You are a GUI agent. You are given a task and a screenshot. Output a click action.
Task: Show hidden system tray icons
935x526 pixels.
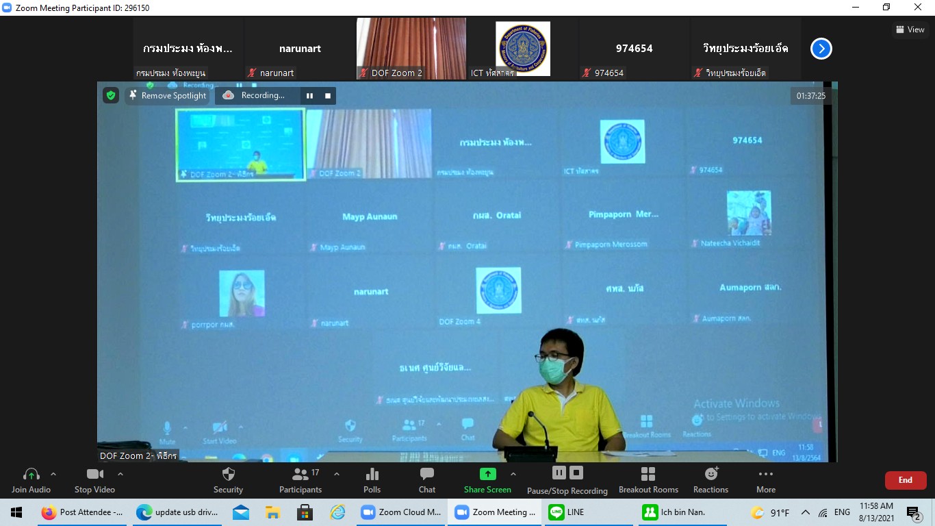tap(806, 512)
